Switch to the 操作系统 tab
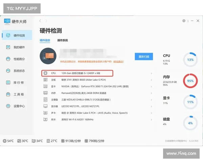 tap(63, 40)
